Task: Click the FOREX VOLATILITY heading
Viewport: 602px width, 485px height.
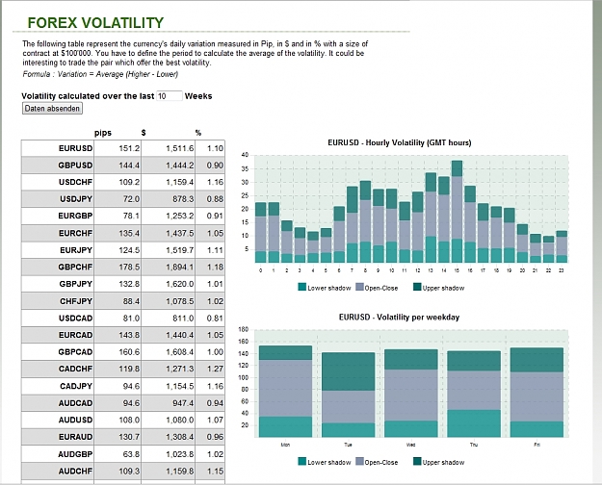Action: [95, 23]
